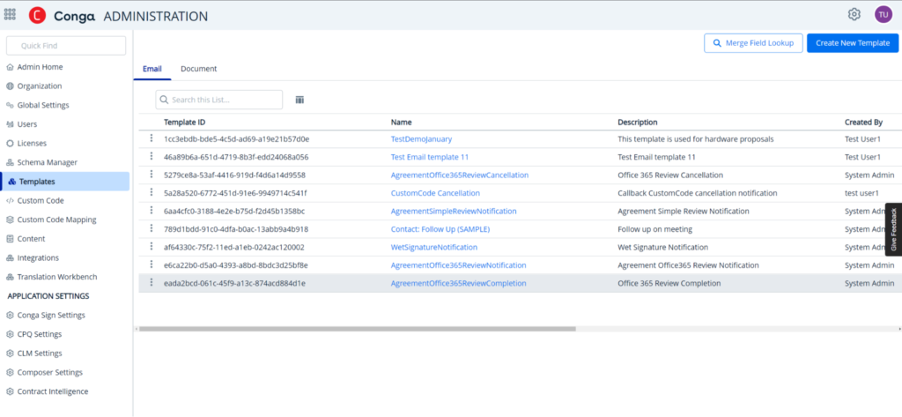Open Organization in the sidebar
Viewport: 902px width, 417px height.
39,86
